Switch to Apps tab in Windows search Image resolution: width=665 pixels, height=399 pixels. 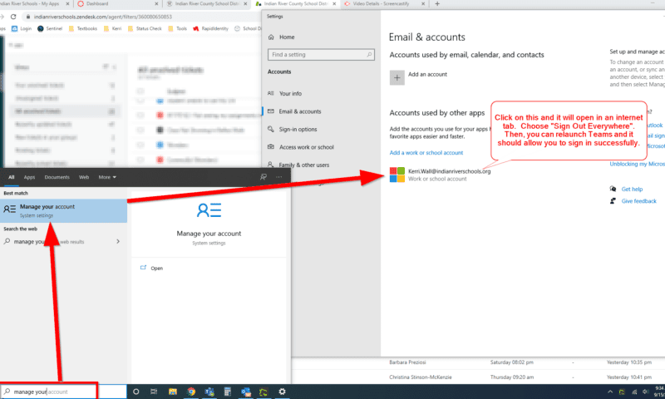[x=29, y=177]
